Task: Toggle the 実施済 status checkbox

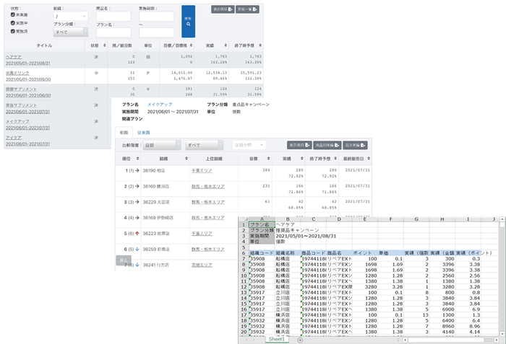Action: (x=13, y=32)
